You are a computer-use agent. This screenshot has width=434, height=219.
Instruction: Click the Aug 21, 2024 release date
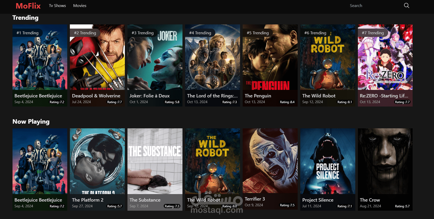[370, 206]
